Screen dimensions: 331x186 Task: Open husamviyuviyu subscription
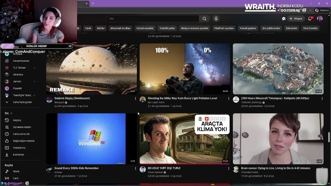21,61
